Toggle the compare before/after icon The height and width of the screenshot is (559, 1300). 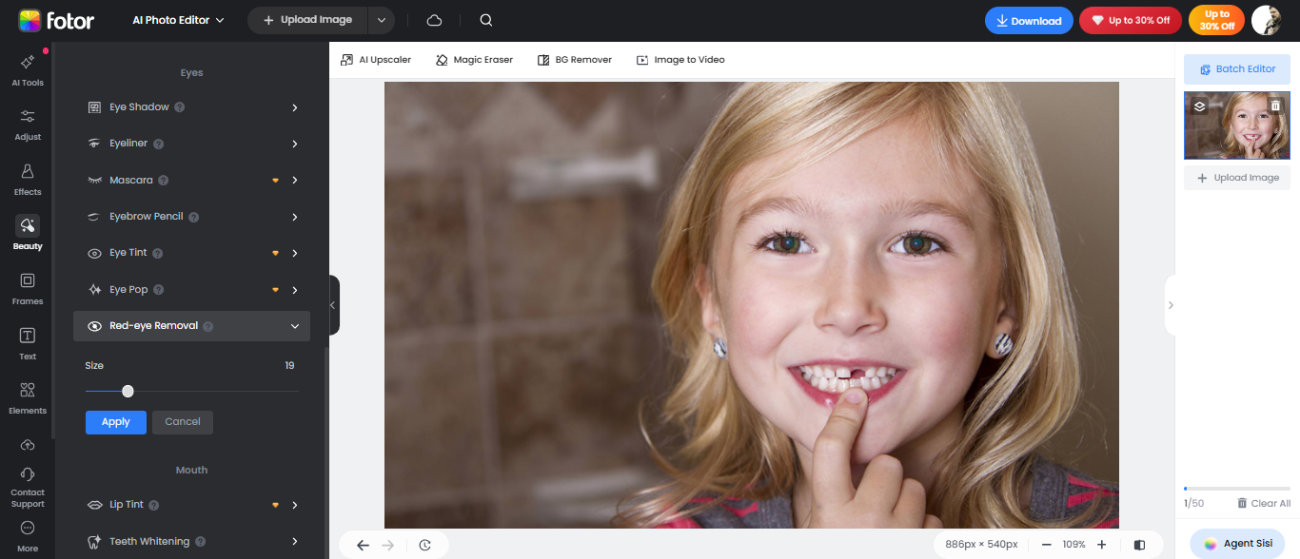[x=1140, y=545]
